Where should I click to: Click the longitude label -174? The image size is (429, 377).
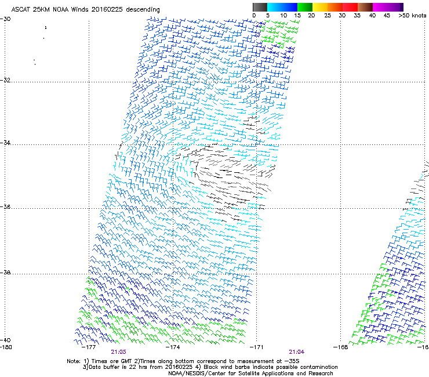pos(173,347)
